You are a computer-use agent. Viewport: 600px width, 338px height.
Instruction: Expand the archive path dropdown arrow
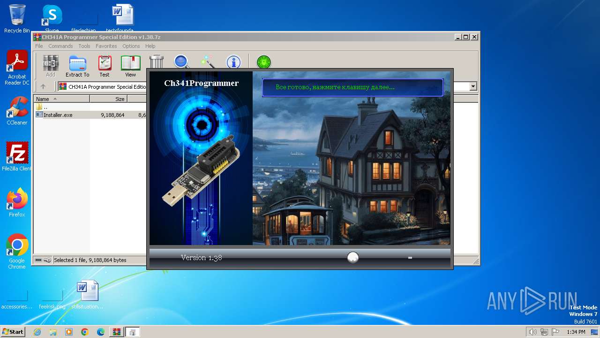pos(473,86)
